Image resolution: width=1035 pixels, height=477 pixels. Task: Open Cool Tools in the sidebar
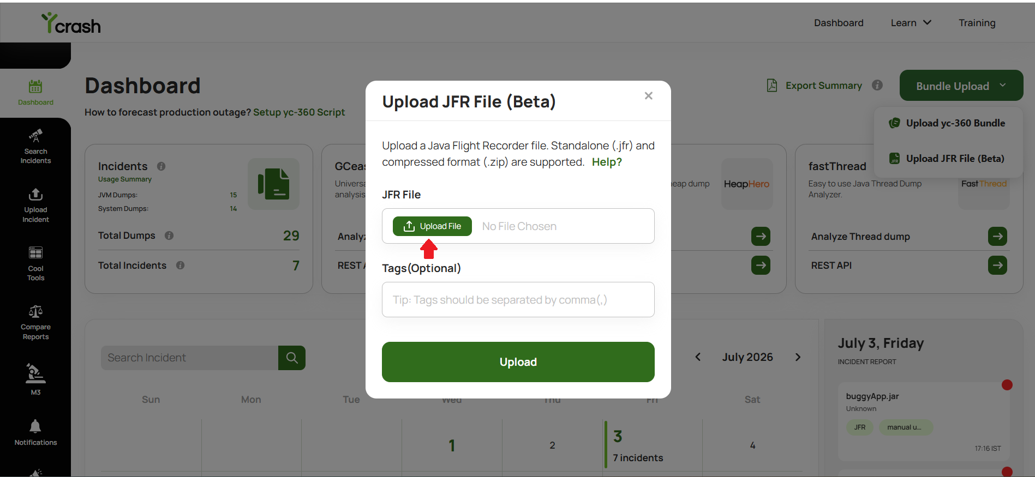pyautogui.click(x=35, y=264)
